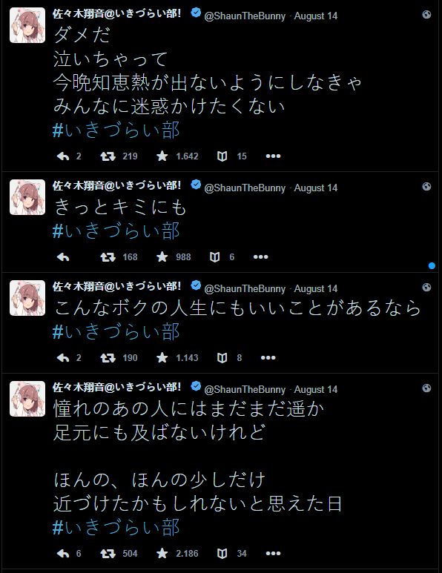Favorite the tweet with 1.642 stars
Image resolution: width=442 pixels, height=573 pixels.
pos(162,156)
